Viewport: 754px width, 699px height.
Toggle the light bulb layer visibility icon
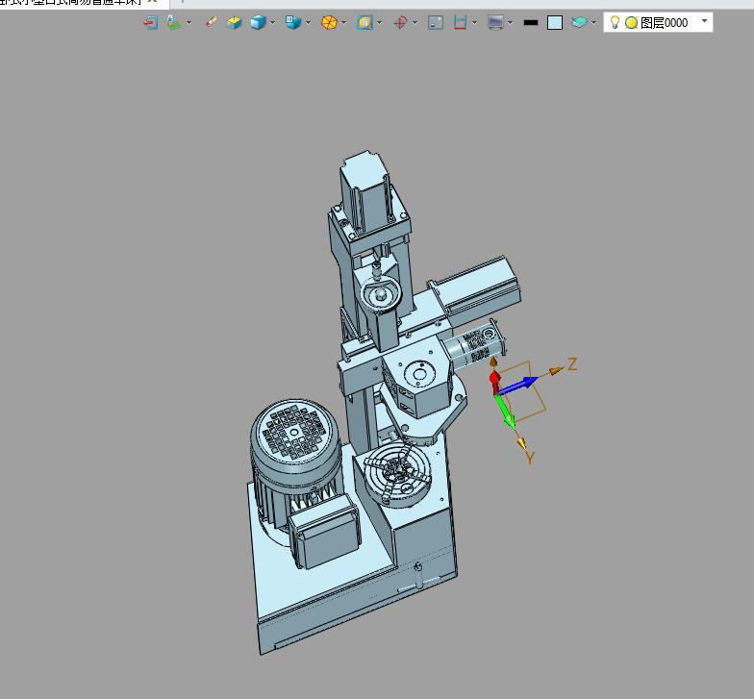point(615,22)
